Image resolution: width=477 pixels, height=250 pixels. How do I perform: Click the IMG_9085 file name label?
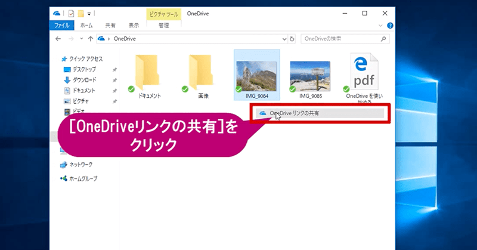[x=311, y=96]
